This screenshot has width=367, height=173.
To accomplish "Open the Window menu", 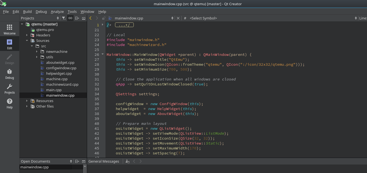I will pos(87,11).
